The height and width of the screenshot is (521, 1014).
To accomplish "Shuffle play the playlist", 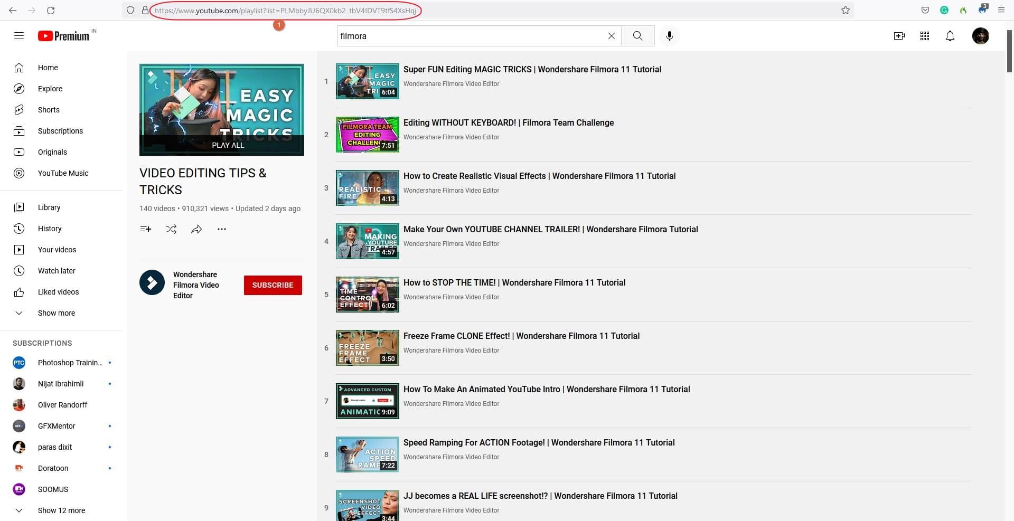I will click(x=171, y=229).
